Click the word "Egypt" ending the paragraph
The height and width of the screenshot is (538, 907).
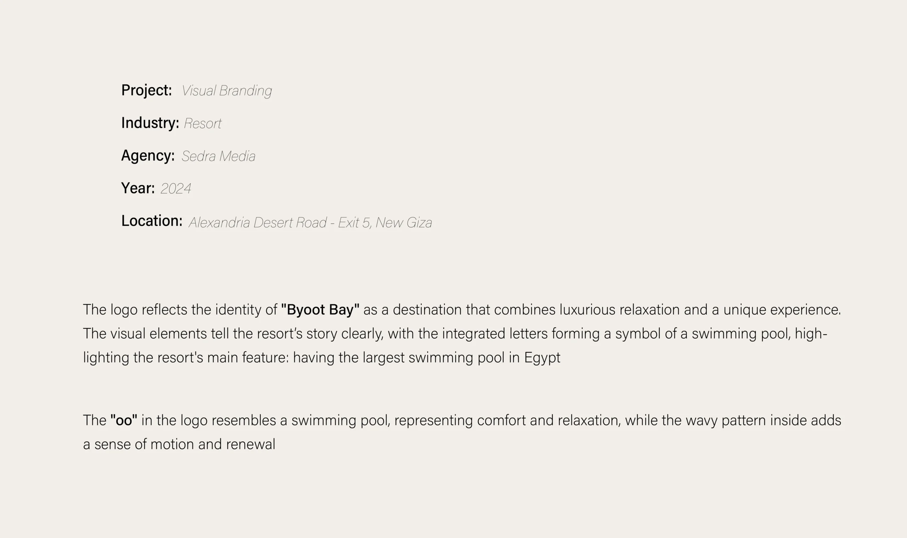[542, 357]
